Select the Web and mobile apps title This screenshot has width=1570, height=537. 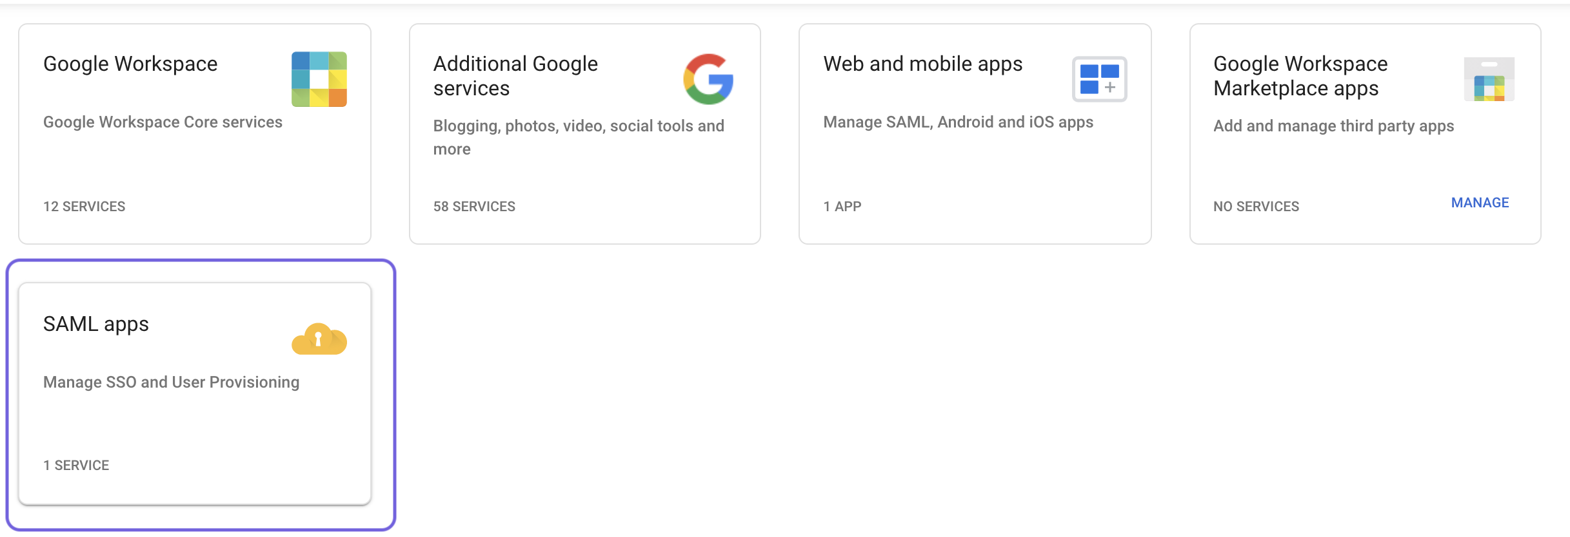click(x=922, y=64)
